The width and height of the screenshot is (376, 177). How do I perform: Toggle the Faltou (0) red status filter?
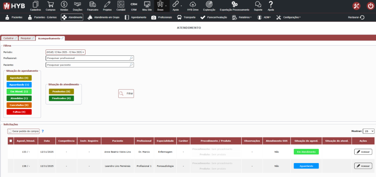pos(19,112)
